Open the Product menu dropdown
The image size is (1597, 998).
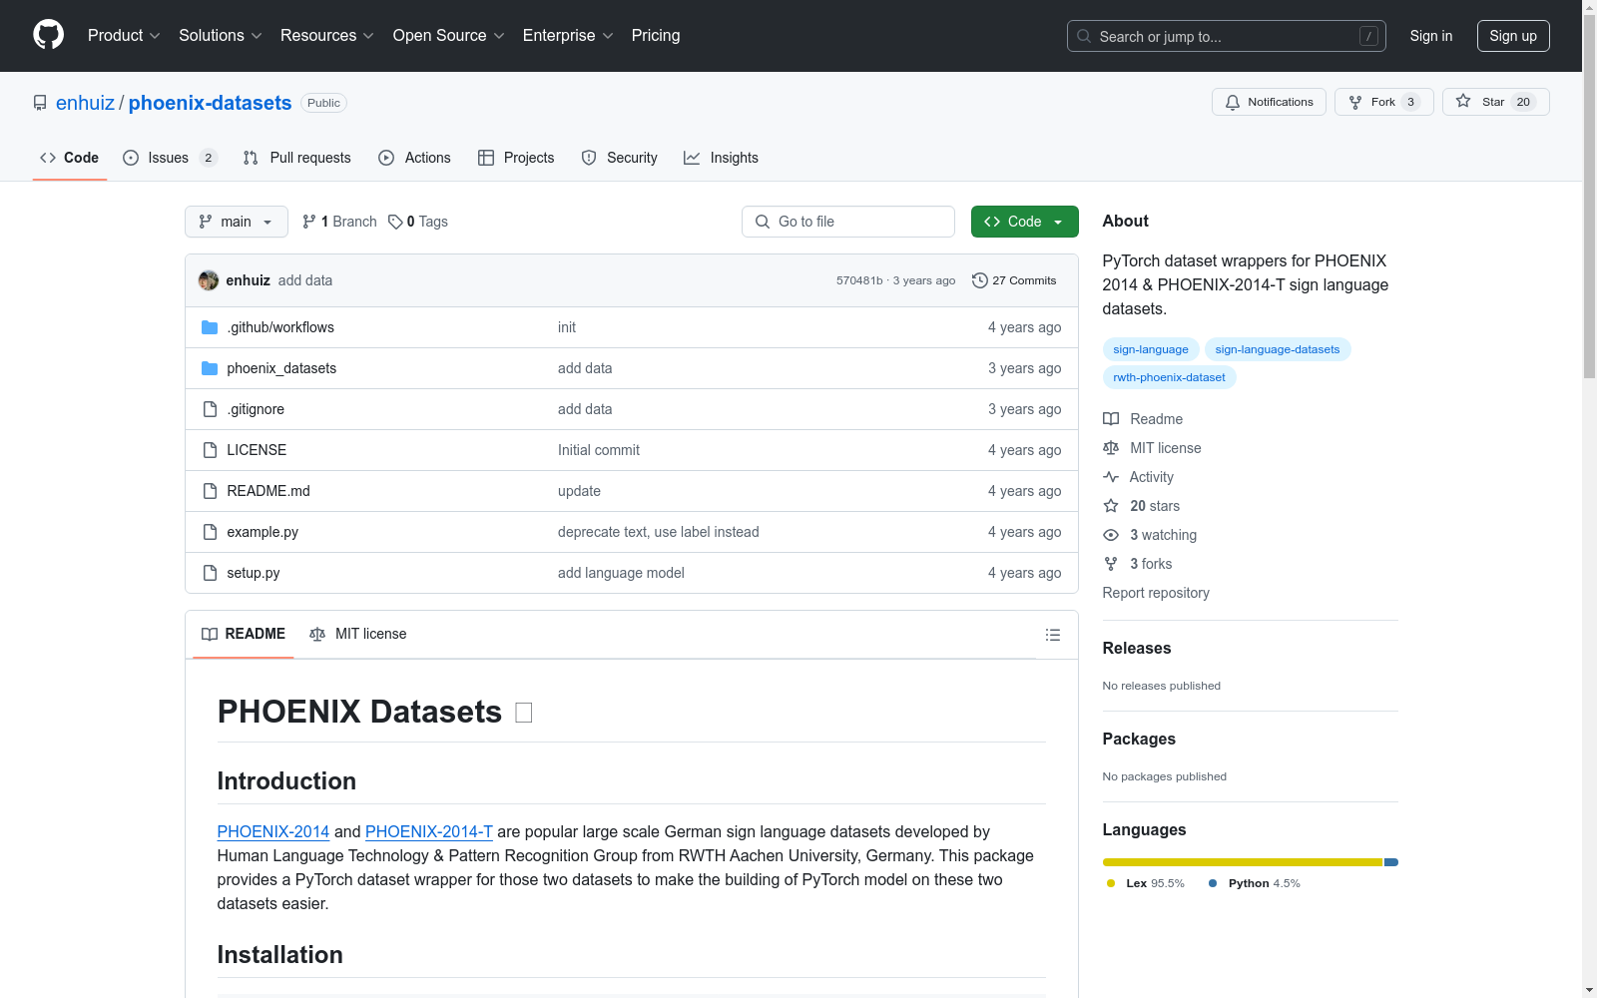coord(124,35)
